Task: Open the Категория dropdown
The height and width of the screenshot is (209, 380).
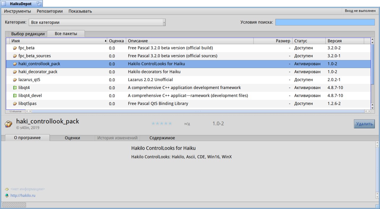Action: pyautogui.click(x=97, y=22)
